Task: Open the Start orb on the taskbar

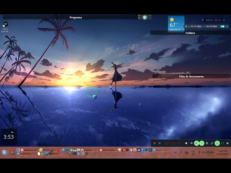Action: click(x=4, y=153)
